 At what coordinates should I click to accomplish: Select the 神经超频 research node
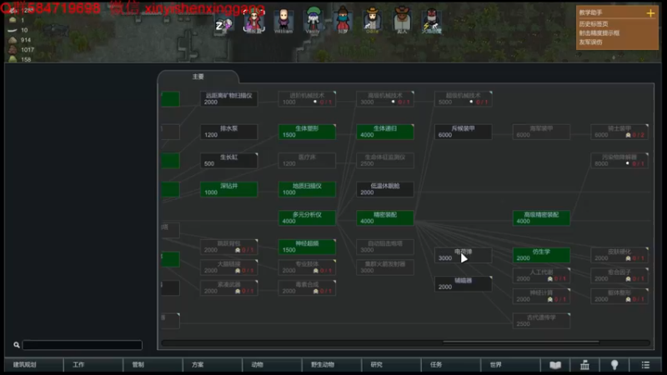coord(307,247)
